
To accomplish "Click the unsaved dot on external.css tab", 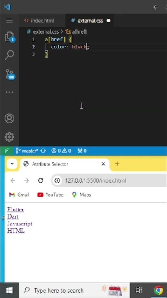I will point(108,21).
